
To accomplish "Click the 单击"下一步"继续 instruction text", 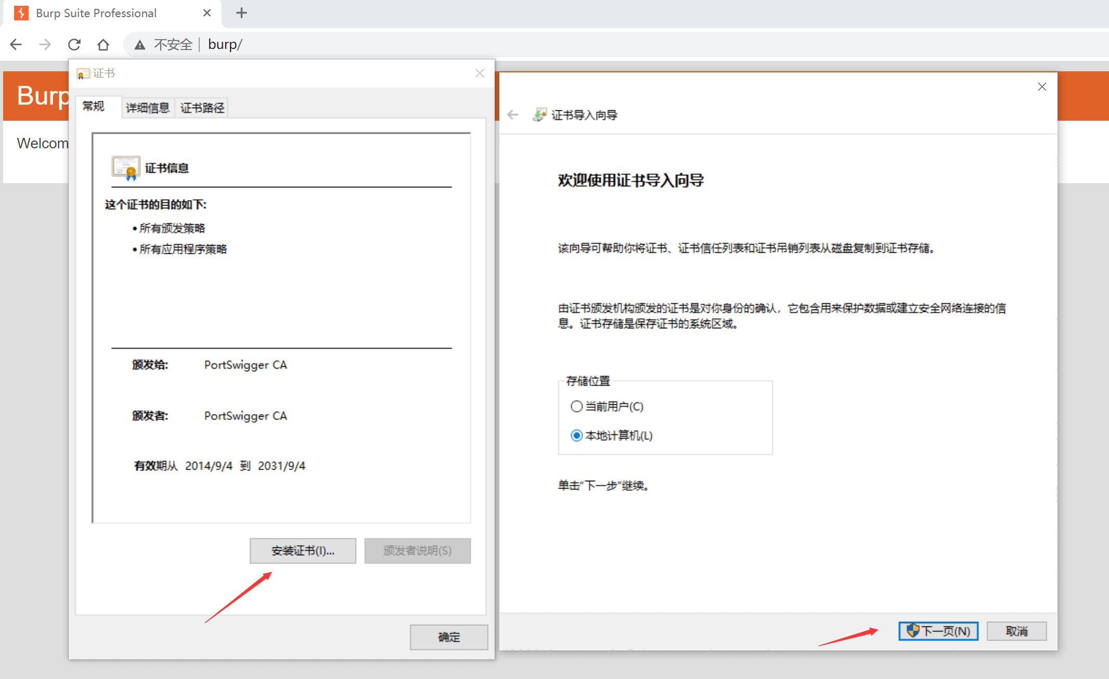I will (x=603, y=485).
